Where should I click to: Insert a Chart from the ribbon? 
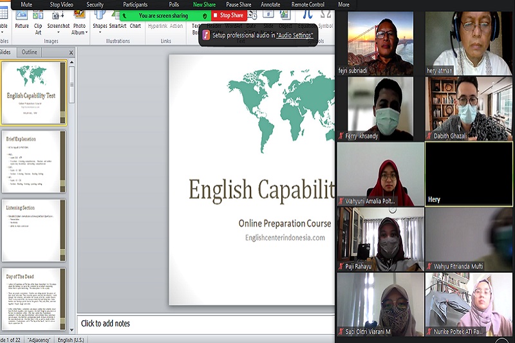(135, 19)
